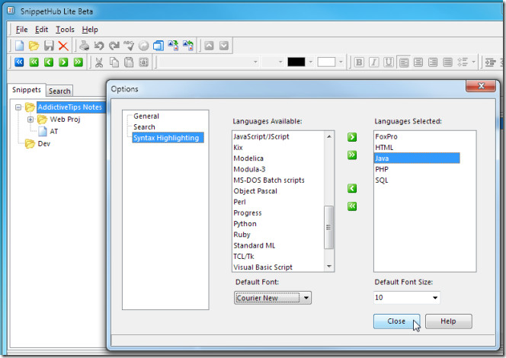
Task: Open the Tools menu
Action: tap(65, 30)
